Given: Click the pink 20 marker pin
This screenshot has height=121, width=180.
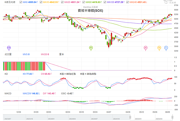Looking at the screenshot, I should point(145,48).
